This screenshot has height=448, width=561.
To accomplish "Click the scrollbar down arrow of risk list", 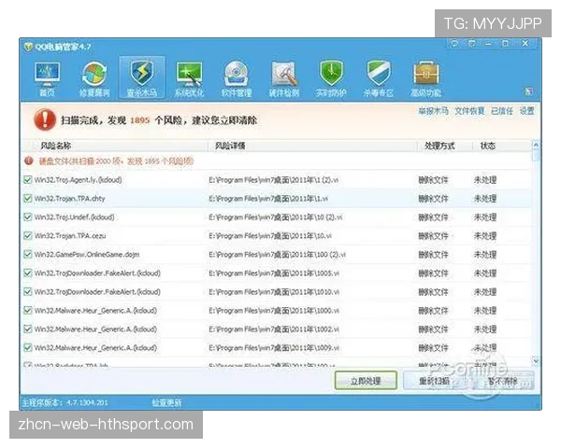I will 536,361.
